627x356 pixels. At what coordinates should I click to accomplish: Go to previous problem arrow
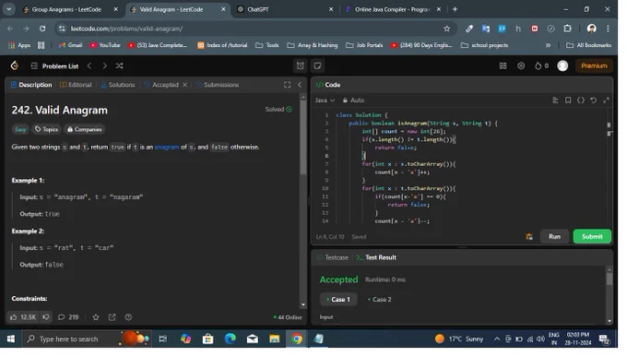click(89, 66)
